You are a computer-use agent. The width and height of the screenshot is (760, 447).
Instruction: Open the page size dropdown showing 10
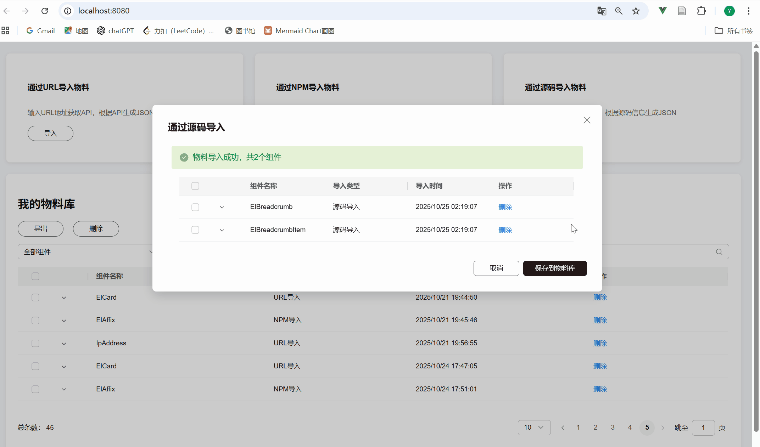tap(534, 428)
